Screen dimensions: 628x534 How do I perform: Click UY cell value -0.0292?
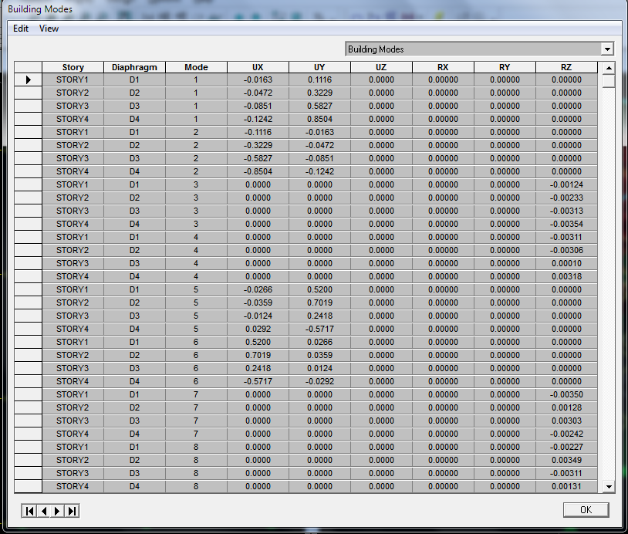coord(319,381)
